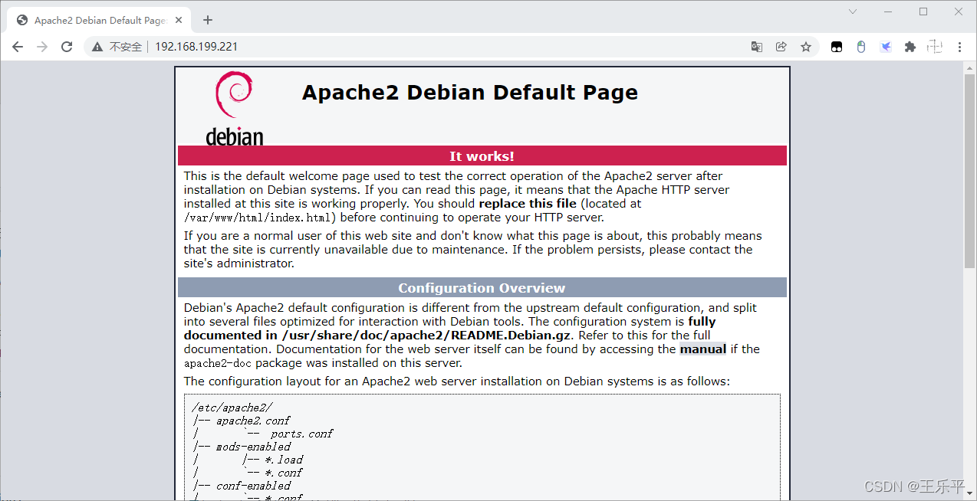Open the blue bird extension icon
Screen dimensions: 977x501
(x=886, y=47)
